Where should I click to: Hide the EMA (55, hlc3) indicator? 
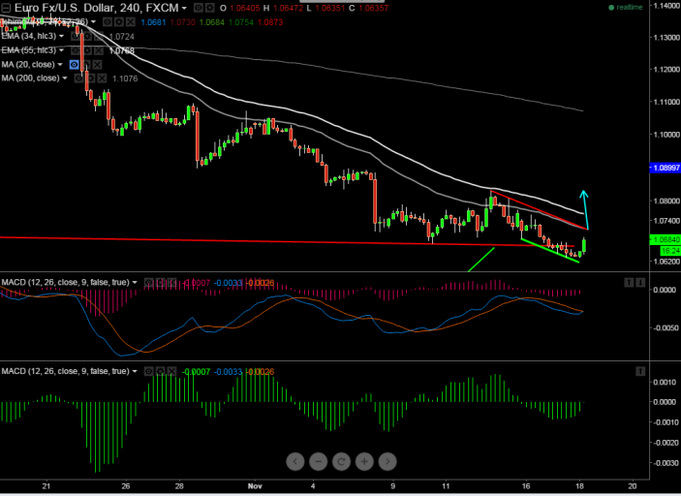pos(76,50)
